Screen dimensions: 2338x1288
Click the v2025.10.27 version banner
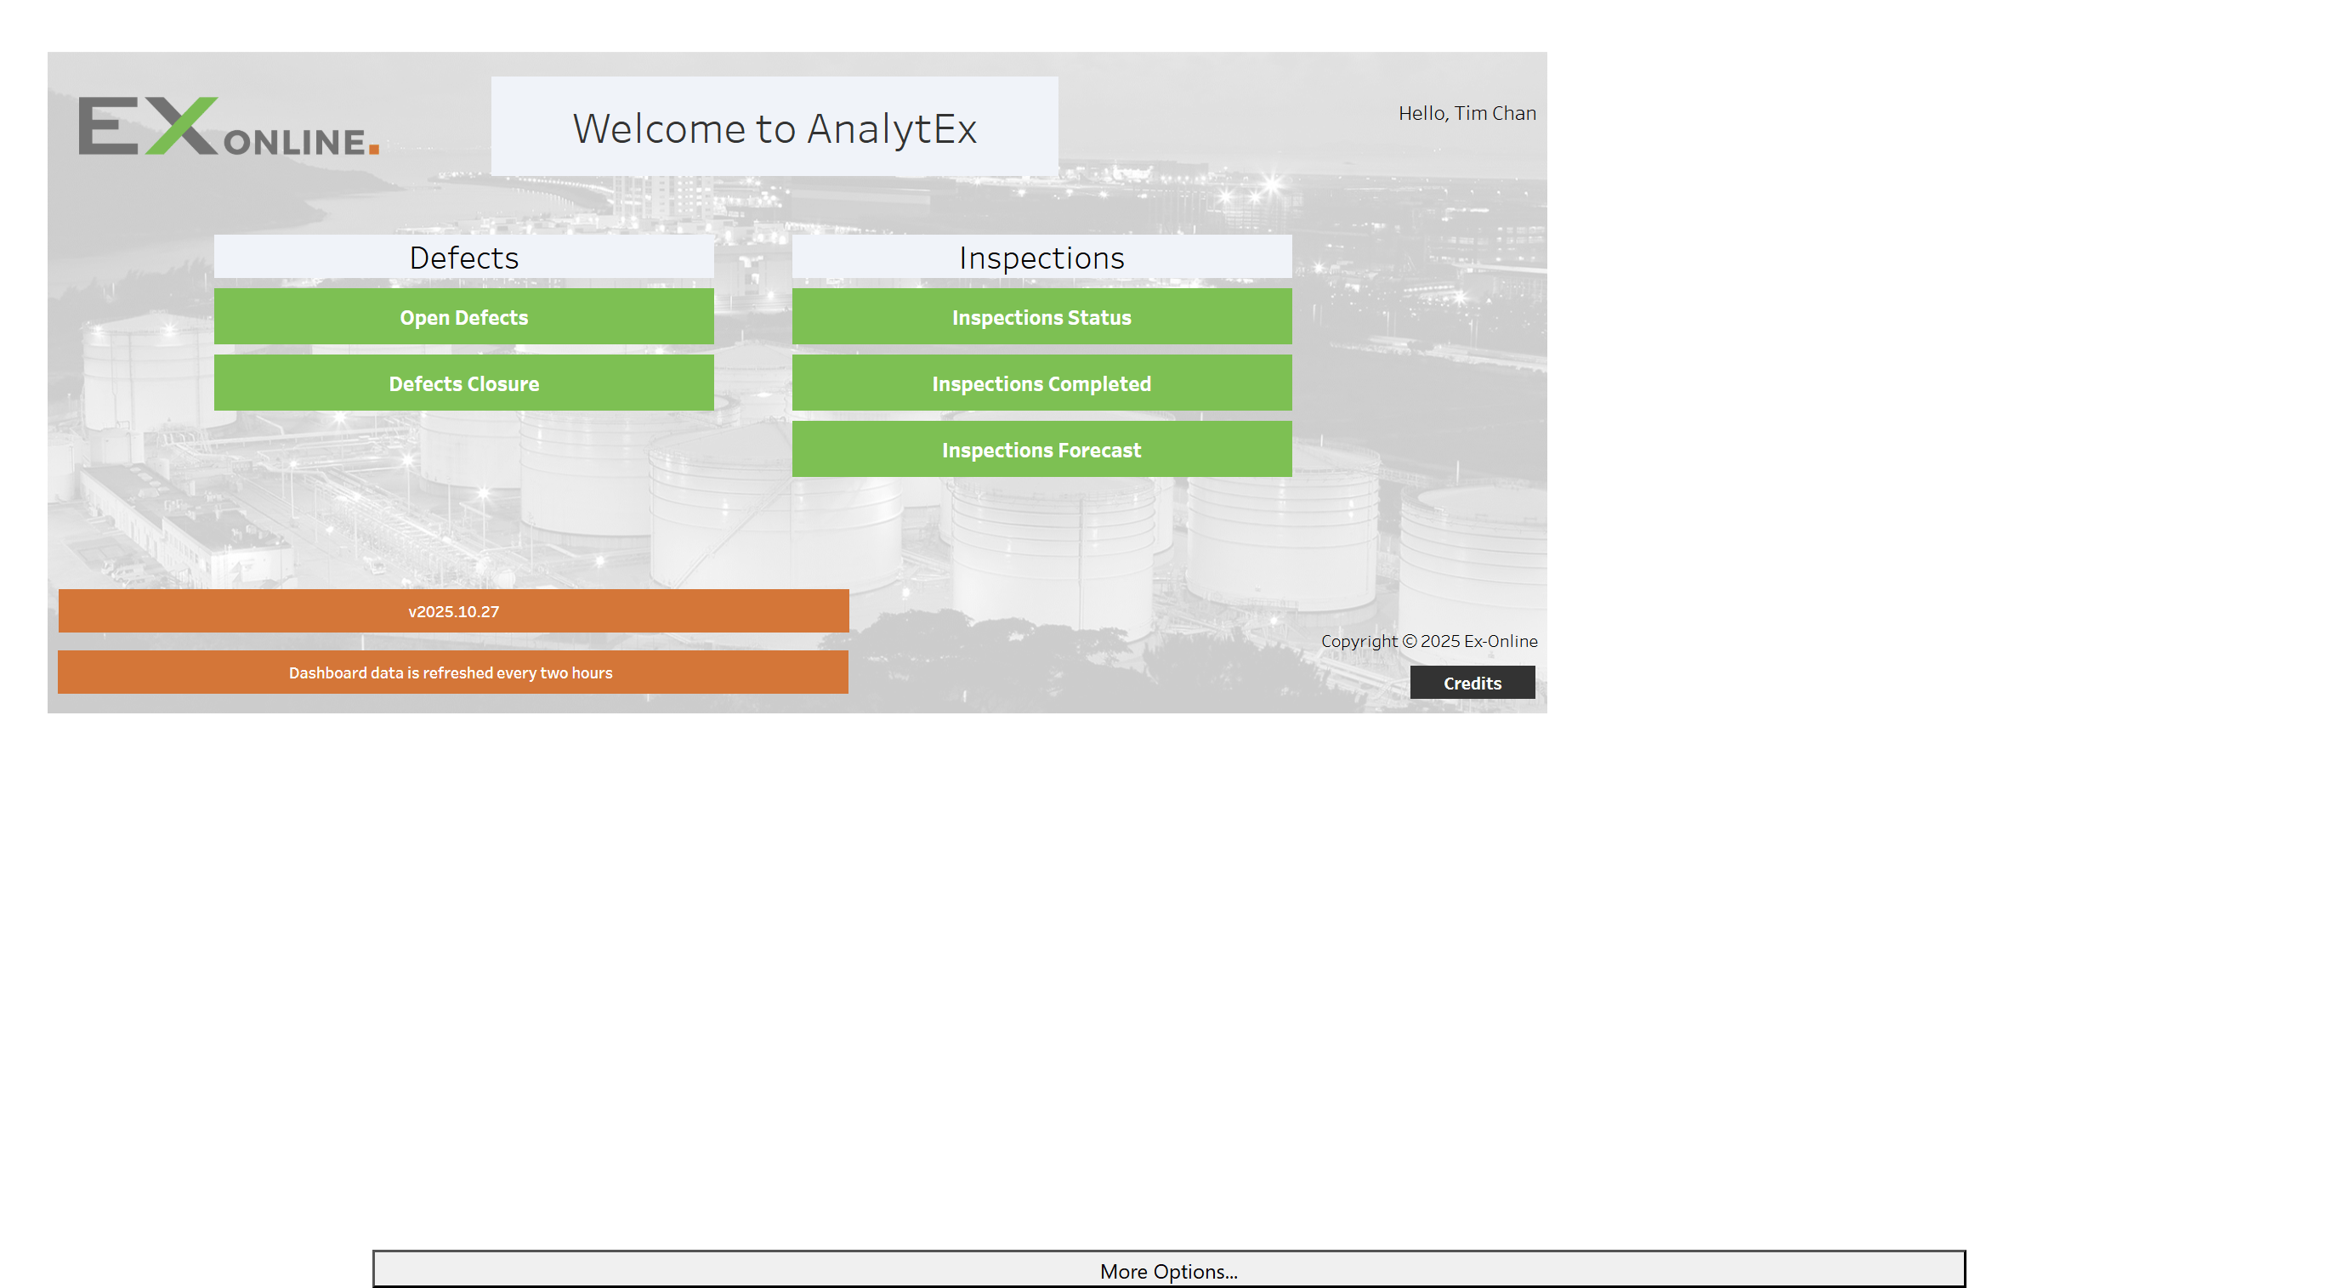pos(454,611)
